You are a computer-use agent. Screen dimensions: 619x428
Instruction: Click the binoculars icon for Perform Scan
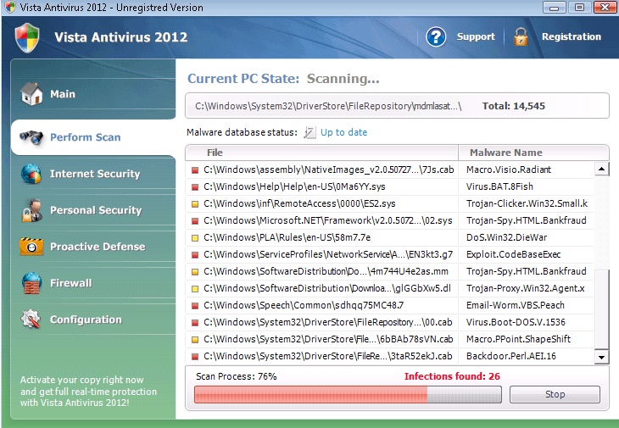31,137
